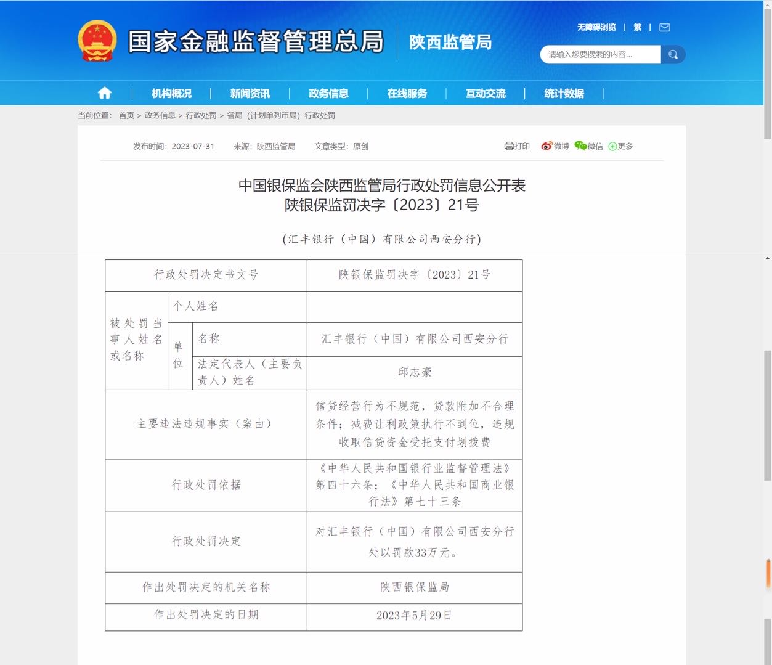Click the 陕西监管局 header title

point(450,42)
